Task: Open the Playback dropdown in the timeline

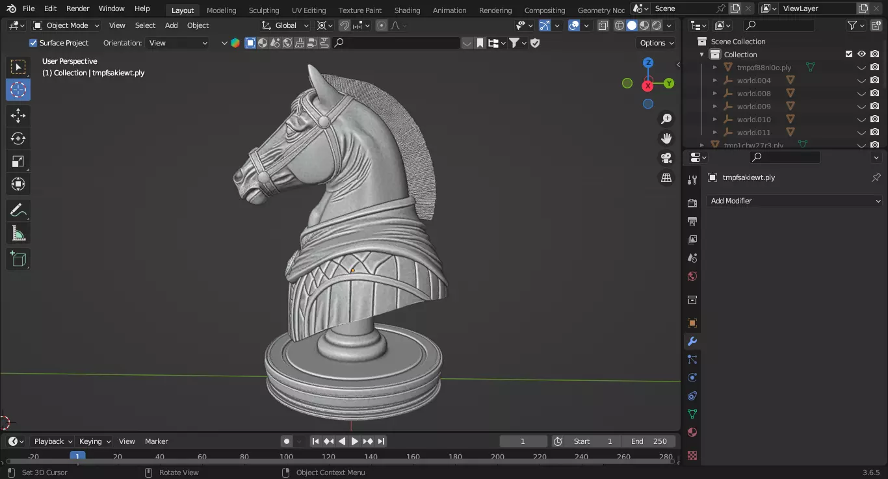Action: coord(52,441)
